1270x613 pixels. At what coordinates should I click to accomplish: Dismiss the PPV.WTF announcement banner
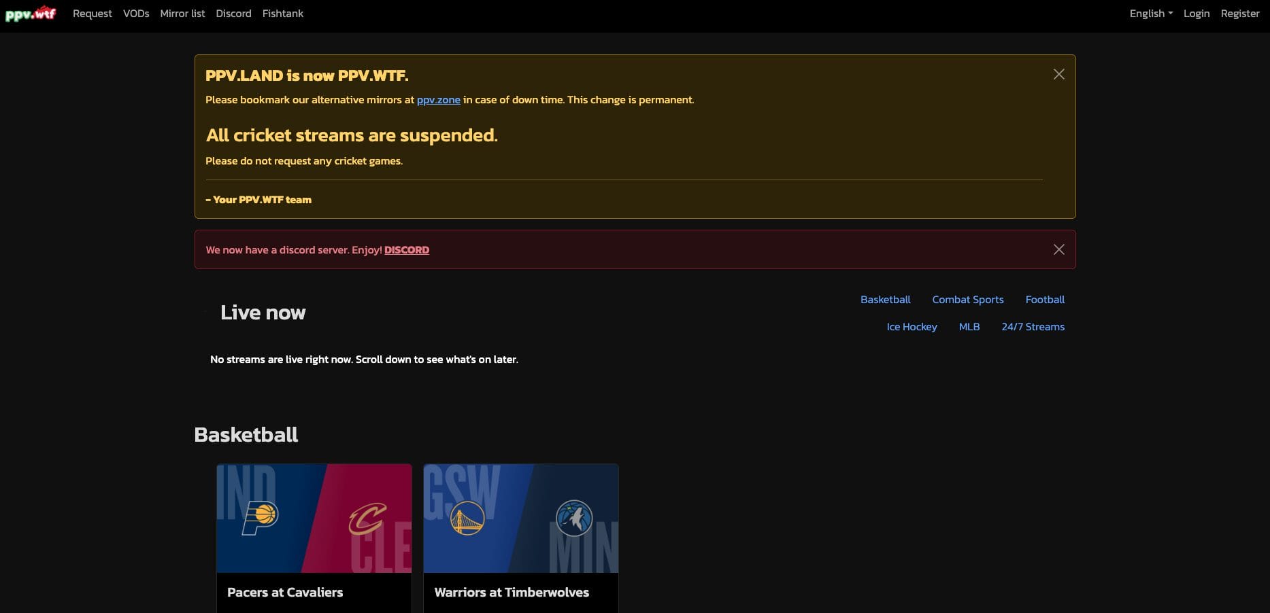[x=1058, y=74]
